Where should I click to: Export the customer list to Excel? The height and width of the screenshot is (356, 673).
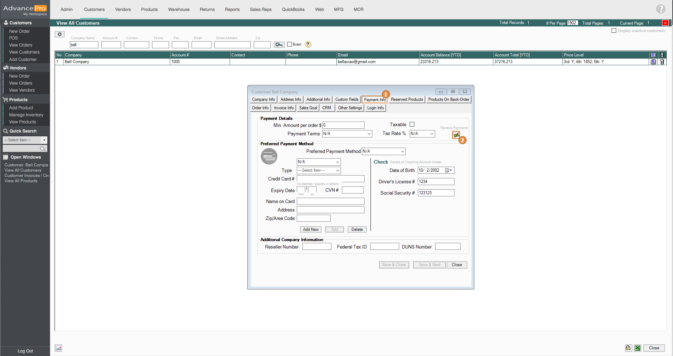click(x=637, y=348)
